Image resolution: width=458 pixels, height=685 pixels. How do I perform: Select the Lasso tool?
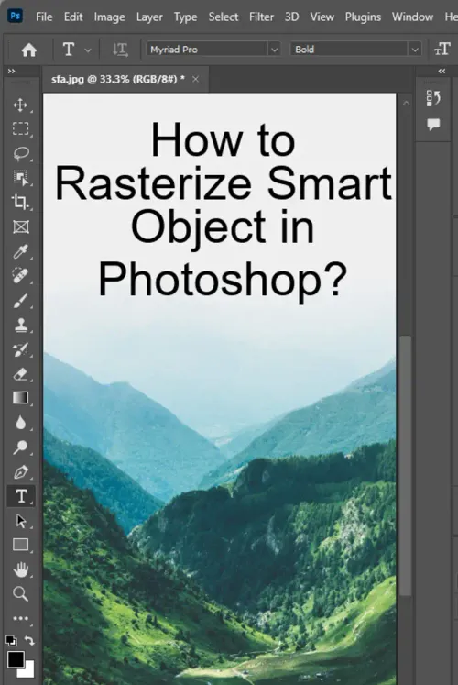(21, 153)
